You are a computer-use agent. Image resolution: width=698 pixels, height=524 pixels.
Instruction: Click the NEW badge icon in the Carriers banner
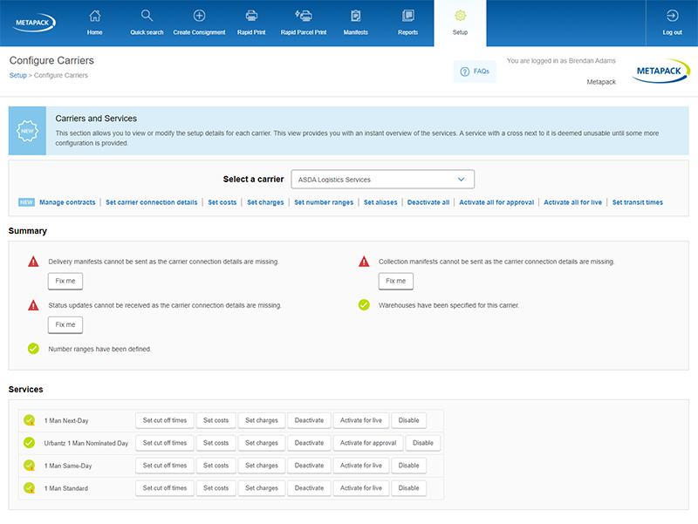click(x=27, y=131)
